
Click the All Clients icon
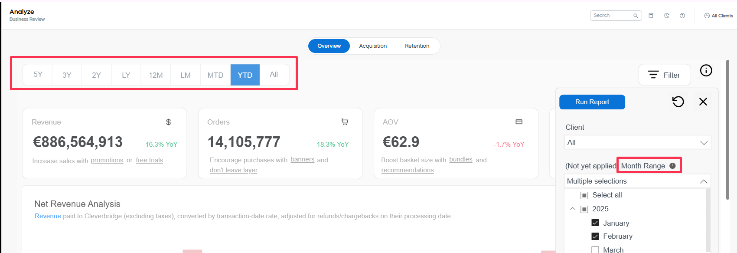tap(707, 16)
